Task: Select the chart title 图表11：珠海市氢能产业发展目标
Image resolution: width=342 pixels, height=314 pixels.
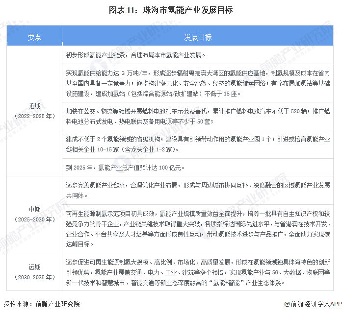Action: 171,10
